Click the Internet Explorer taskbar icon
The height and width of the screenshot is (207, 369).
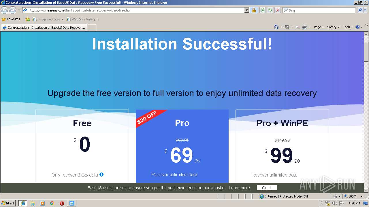point(23,203)
